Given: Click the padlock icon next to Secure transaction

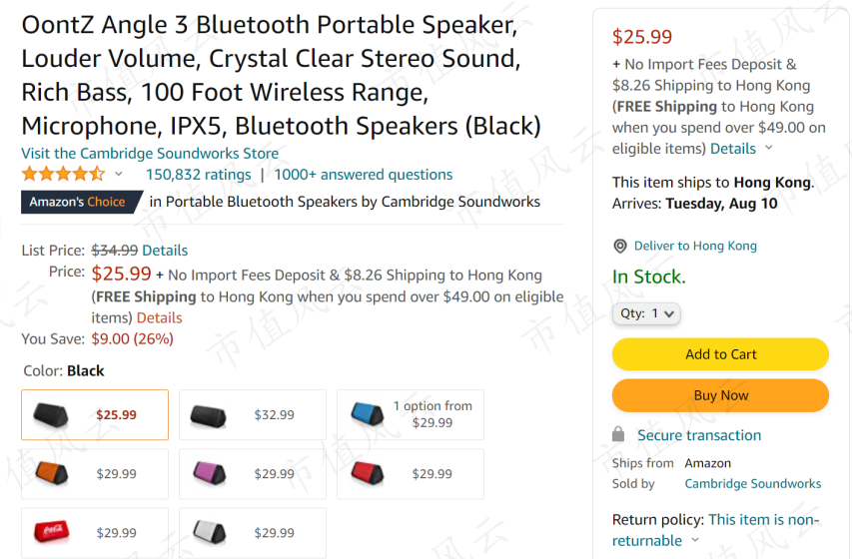Looking at the screenshot, I should point(618,434).
